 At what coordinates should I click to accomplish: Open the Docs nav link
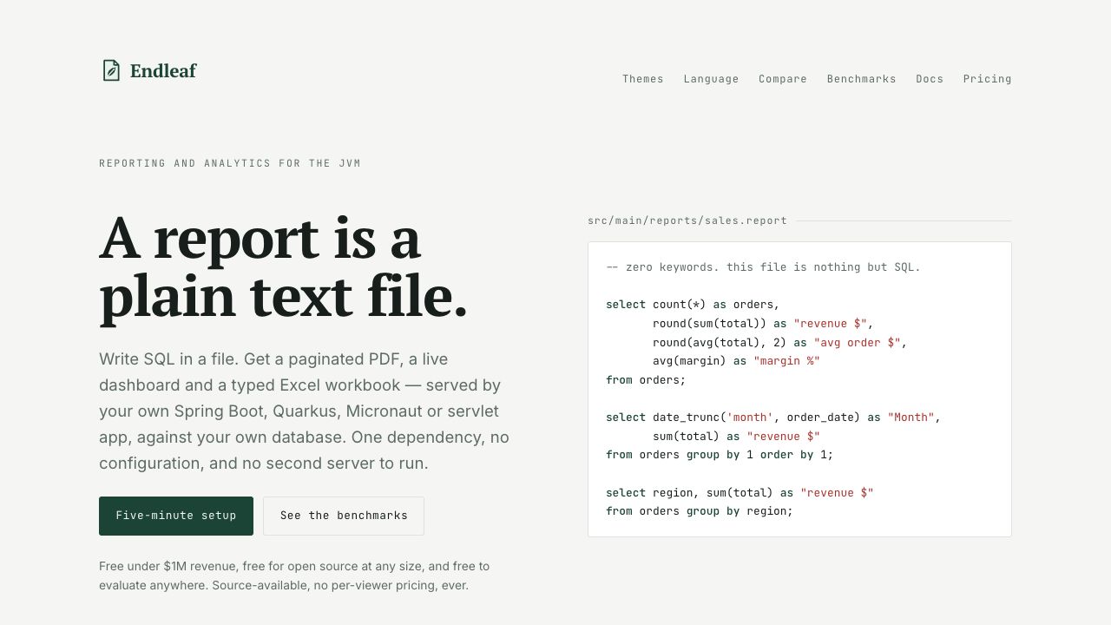[930, 79]
